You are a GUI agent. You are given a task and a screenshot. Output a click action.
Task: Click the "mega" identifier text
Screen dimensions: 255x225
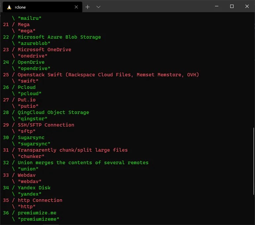tap(27, 31)
